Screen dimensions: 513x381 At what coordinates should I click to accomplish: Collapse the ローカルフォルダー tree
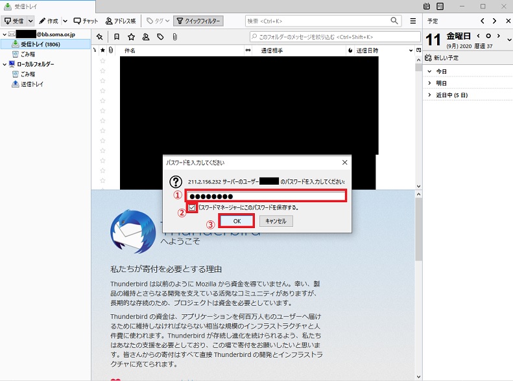tap(5, 64)
